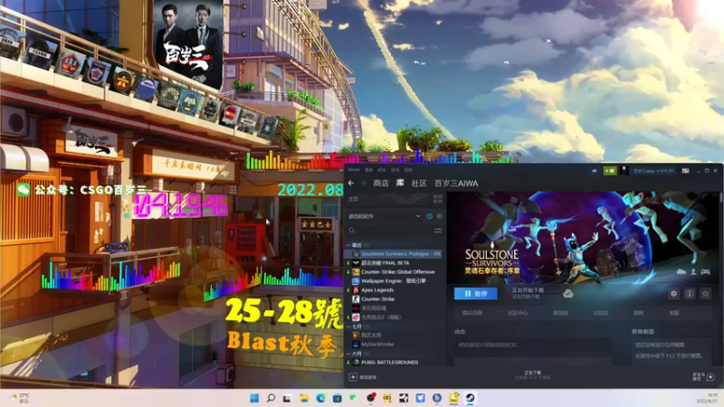Viewport: 724px width, 407px height.
Task: Open the 商店页面 store page link
Action: 472,313
